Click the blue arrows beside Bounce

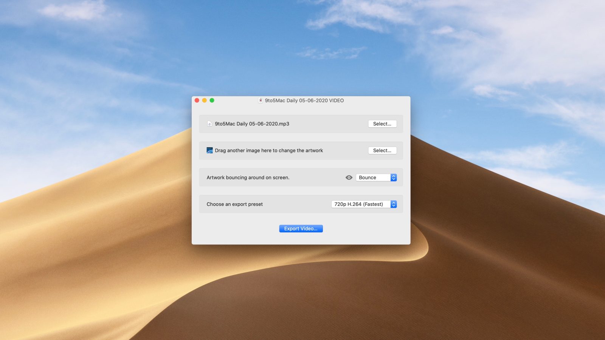coord(394,178)
